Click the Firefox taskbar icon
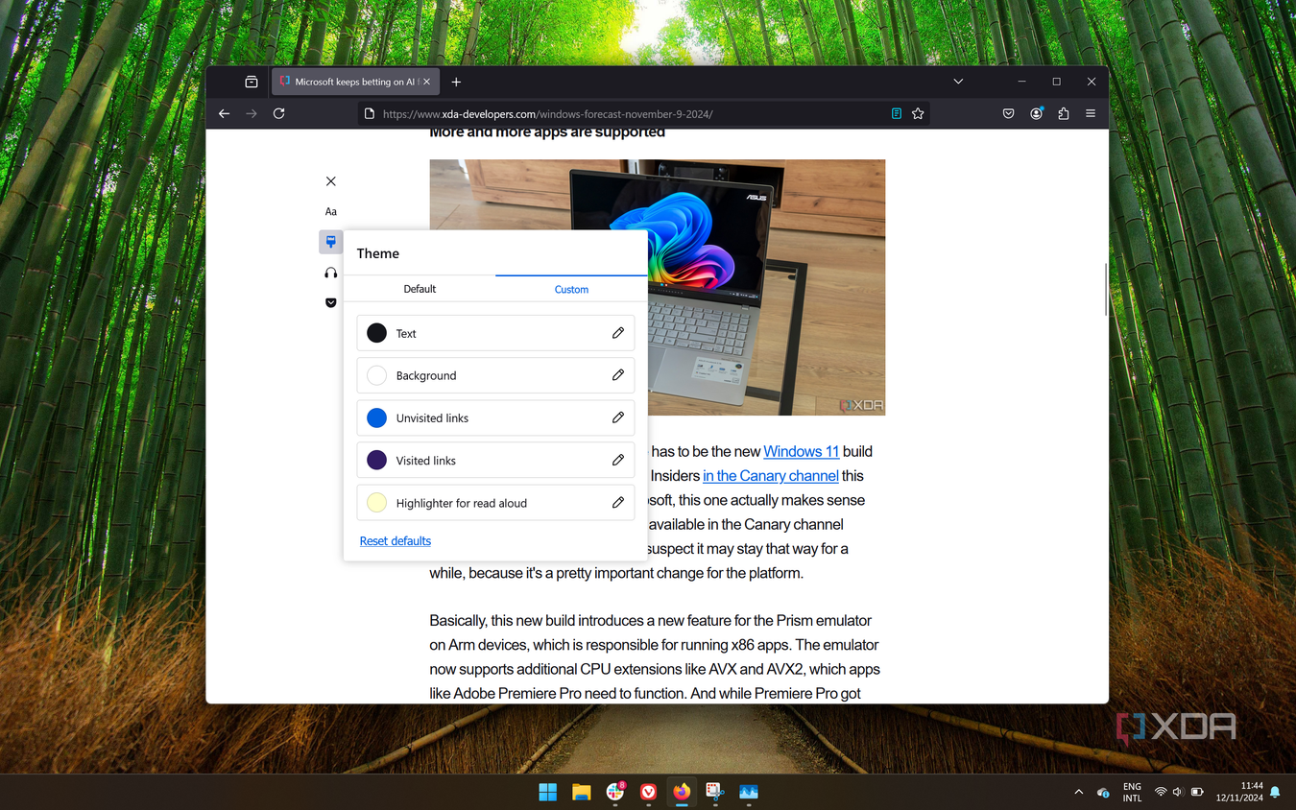Viewport: 1296px width, 810px height. (682, 792)
